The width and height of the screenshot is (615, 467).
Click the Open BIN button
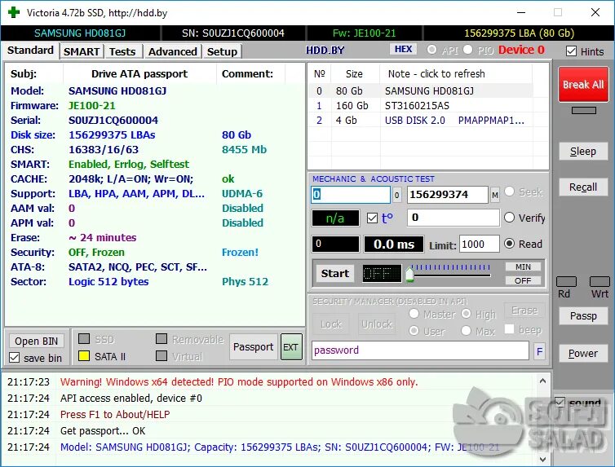coord(36,341)
